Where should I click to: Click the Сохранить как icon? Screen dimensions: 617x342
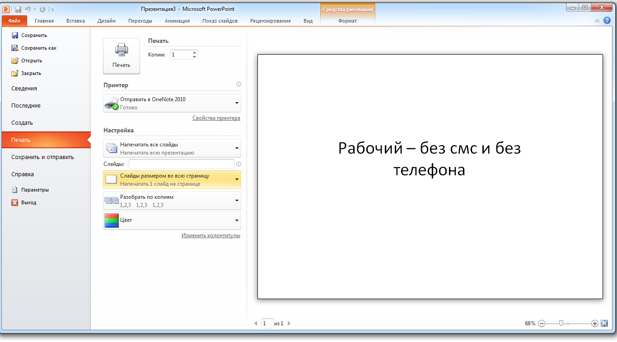(15, 48)
